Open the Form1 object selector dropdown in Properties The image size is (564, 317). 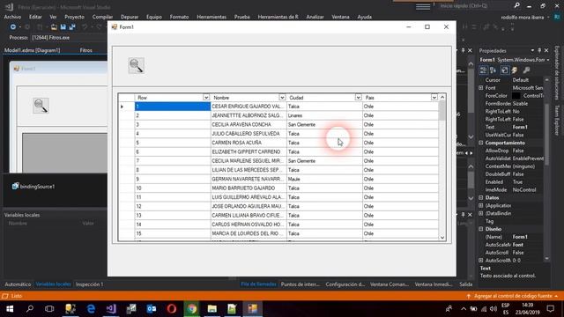point(548,60)
